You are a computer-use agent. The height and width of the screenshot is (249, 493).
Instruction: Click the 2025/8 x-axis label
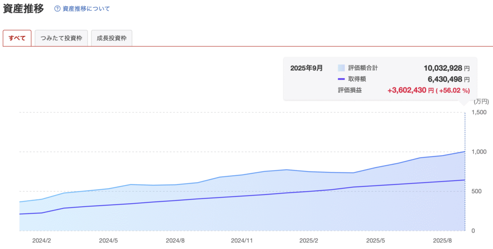click(x=442, y=240)
